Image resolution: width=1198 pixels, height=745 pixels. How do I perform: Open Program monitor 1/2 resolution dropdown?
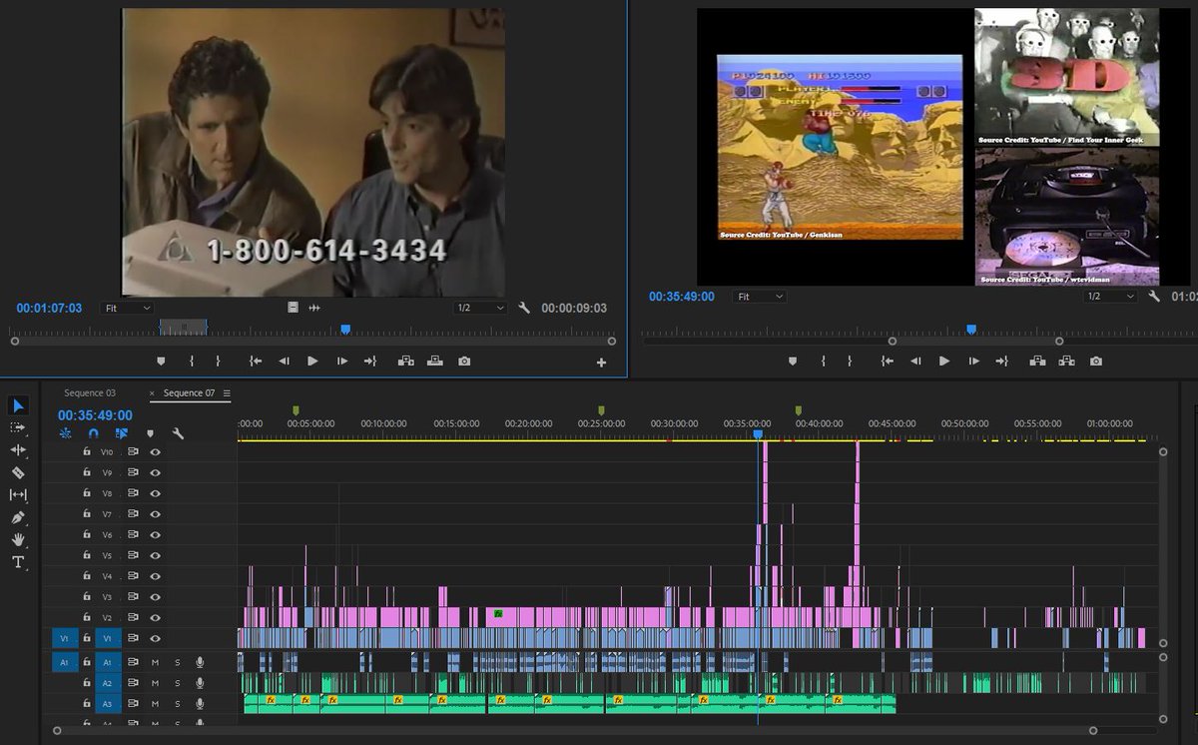point(1111,297)
